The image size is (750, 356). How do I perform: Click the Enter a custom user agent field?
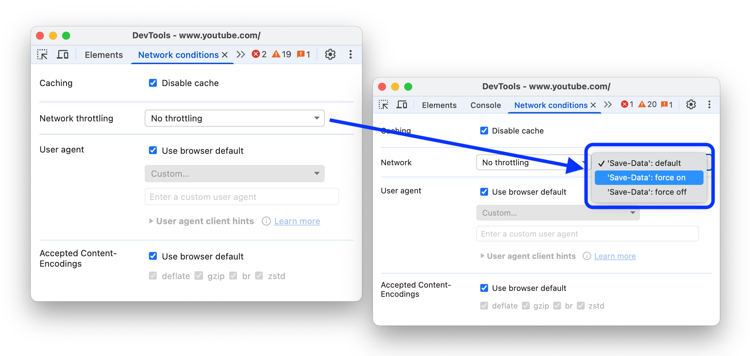241,196
